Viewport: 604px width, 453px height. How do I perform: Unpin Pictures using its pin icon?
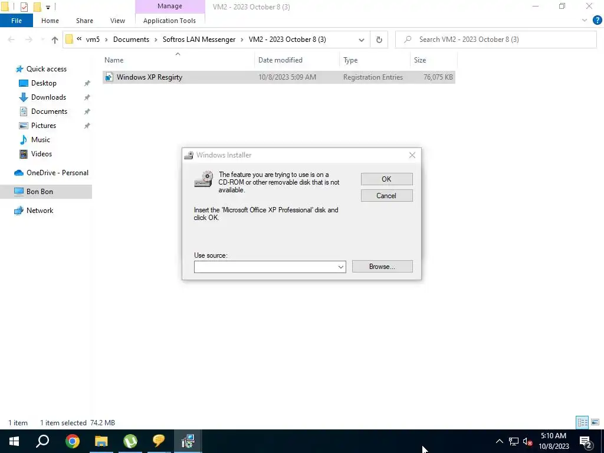coord(87,126)
